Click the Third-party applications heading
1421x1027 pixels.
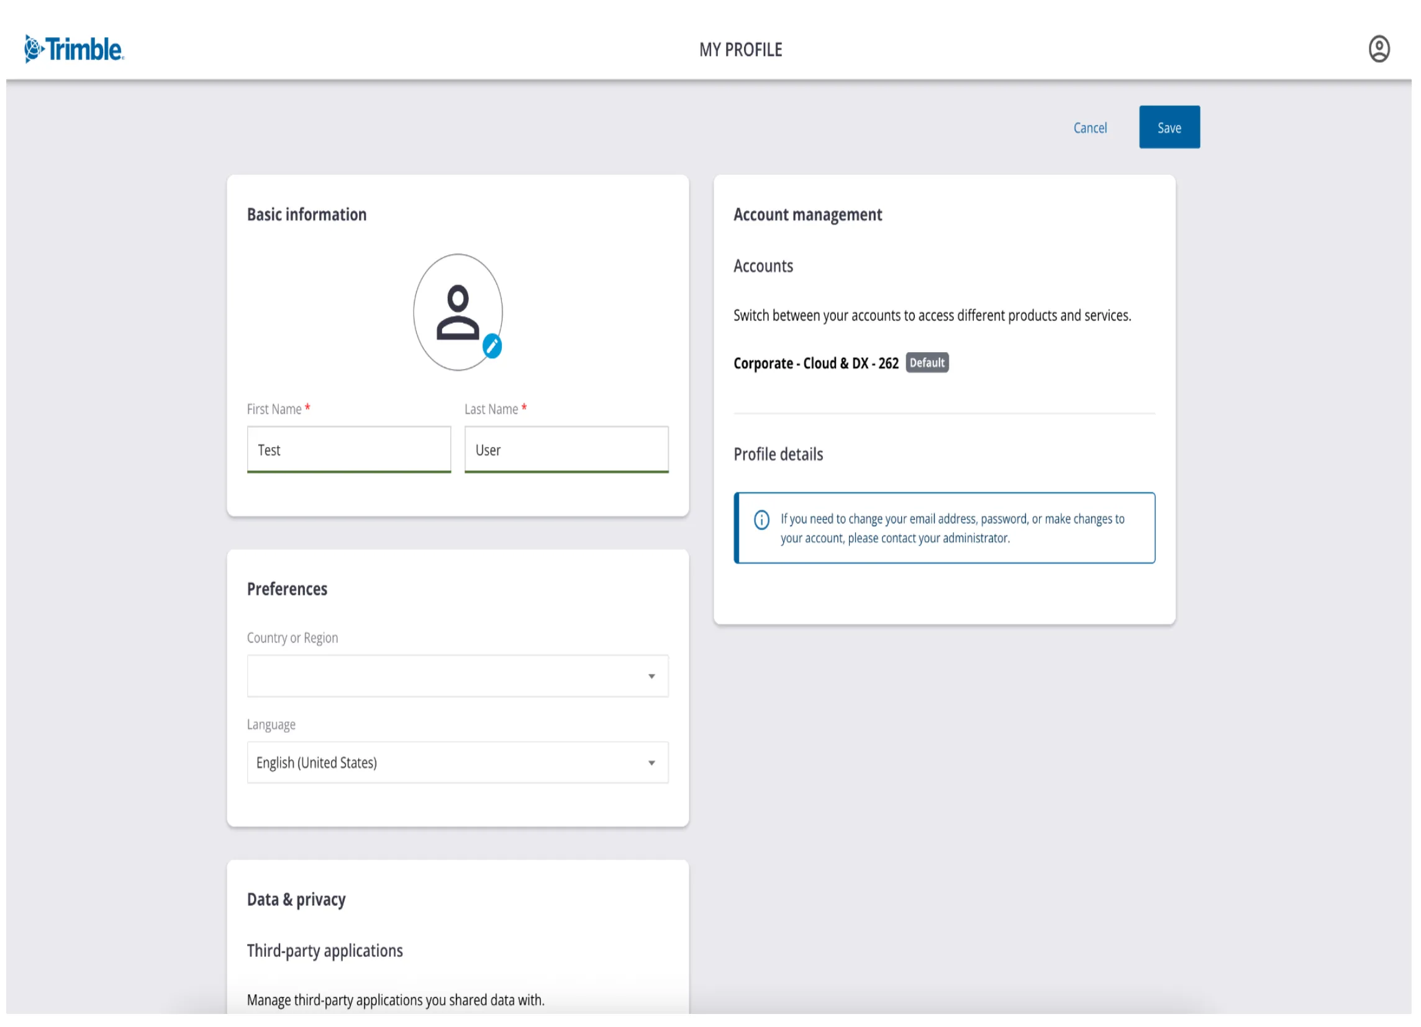[325, 951]
